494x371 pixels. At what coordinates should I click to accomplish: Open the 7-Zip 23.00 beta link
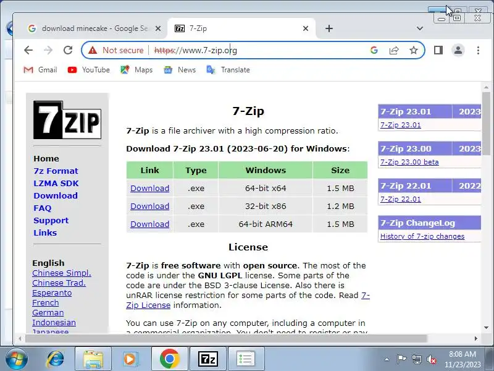click(409, 162)
